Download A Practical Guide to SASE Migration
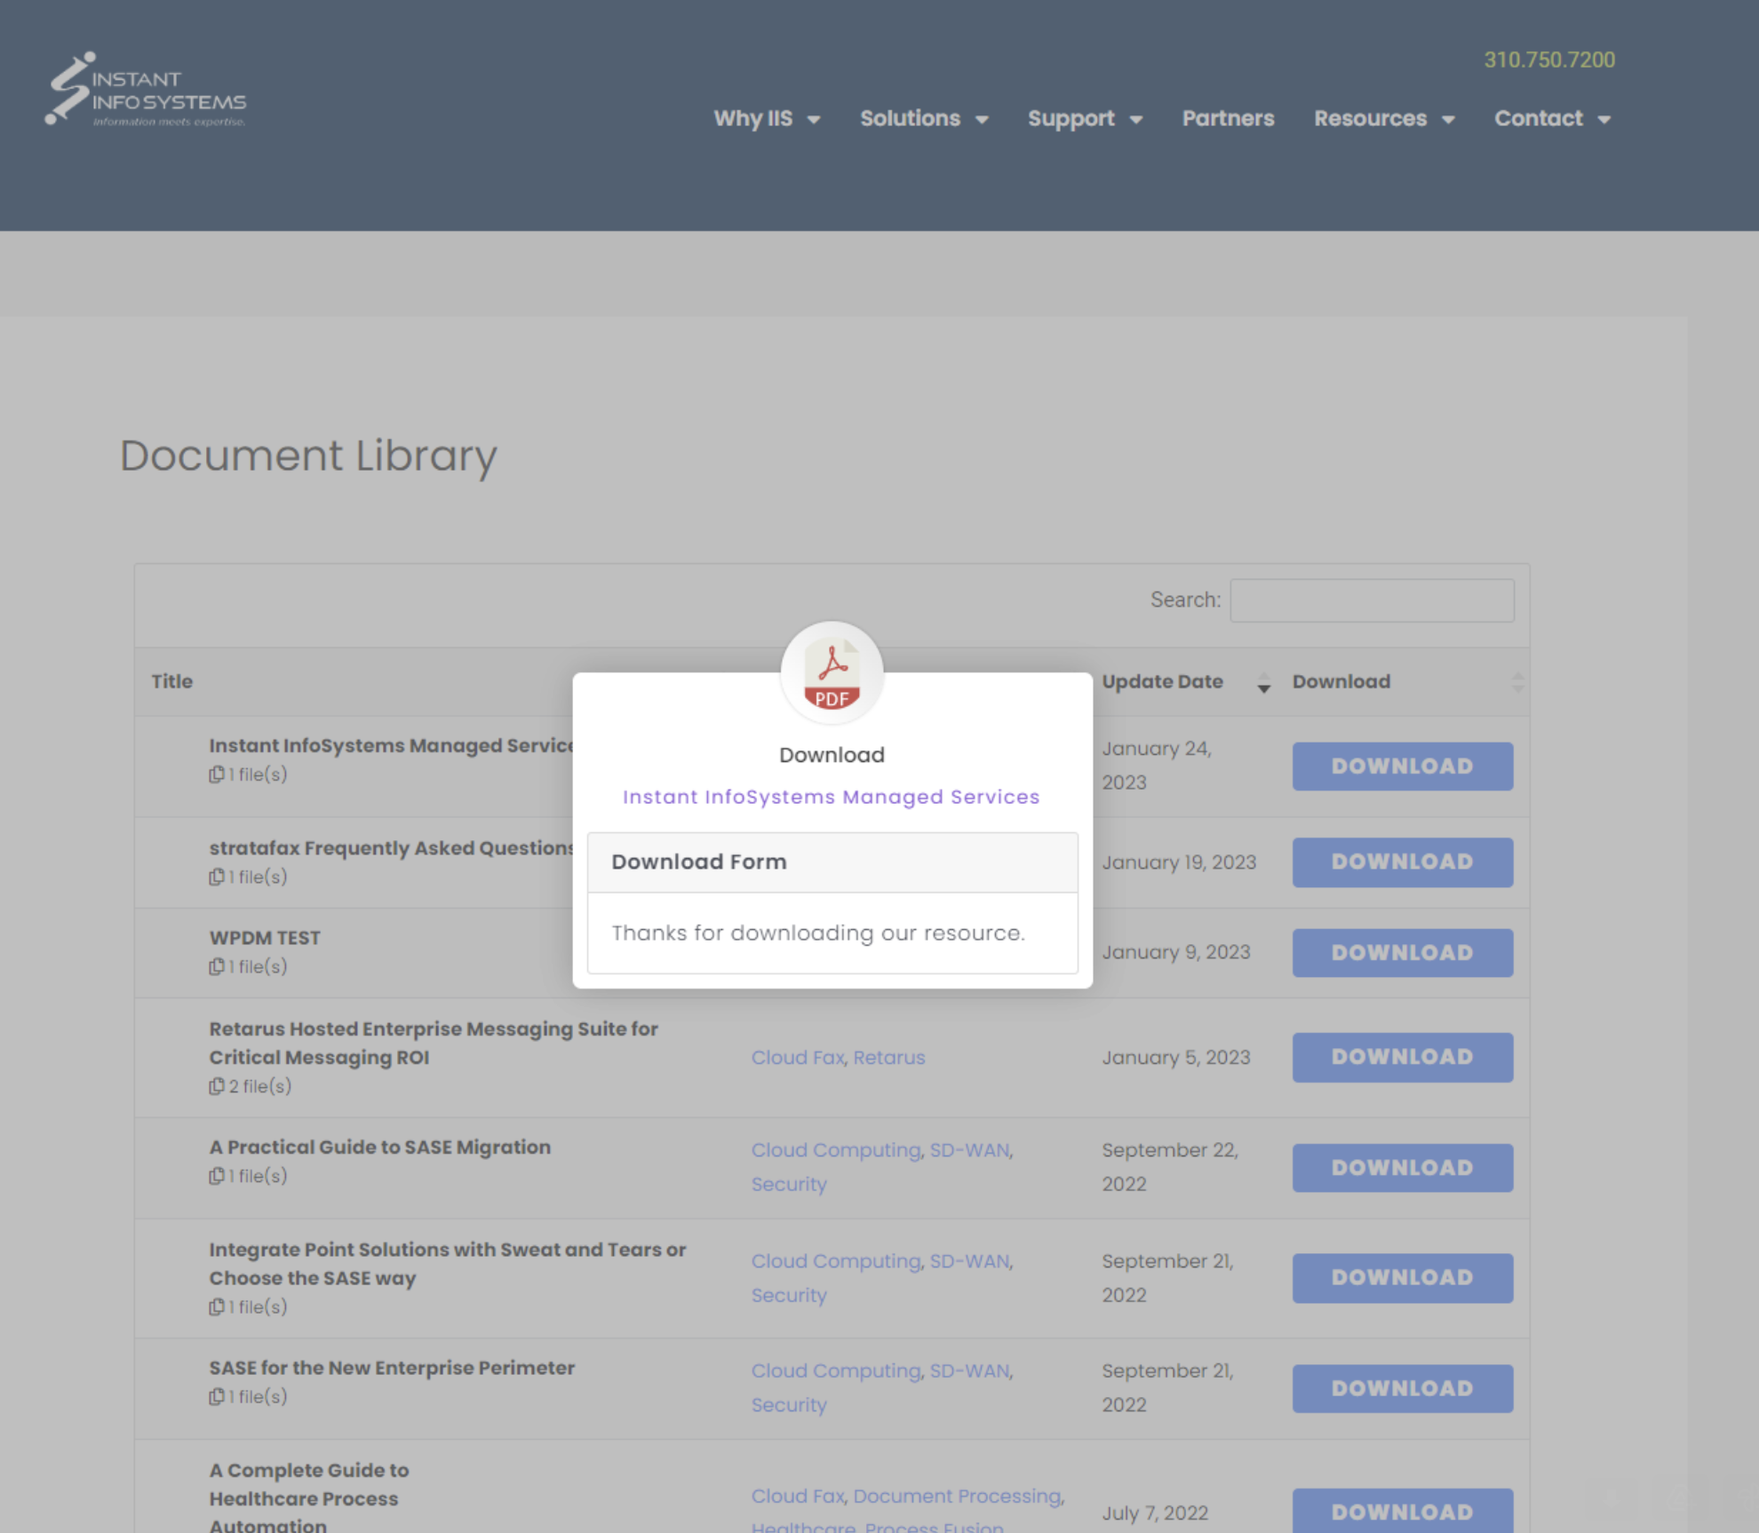The image size is (1759, 1533). 1403,1168
